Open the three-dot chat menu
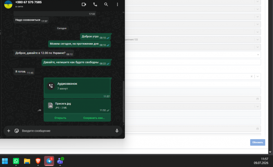273x167 pixels. (x=117, y=4)
